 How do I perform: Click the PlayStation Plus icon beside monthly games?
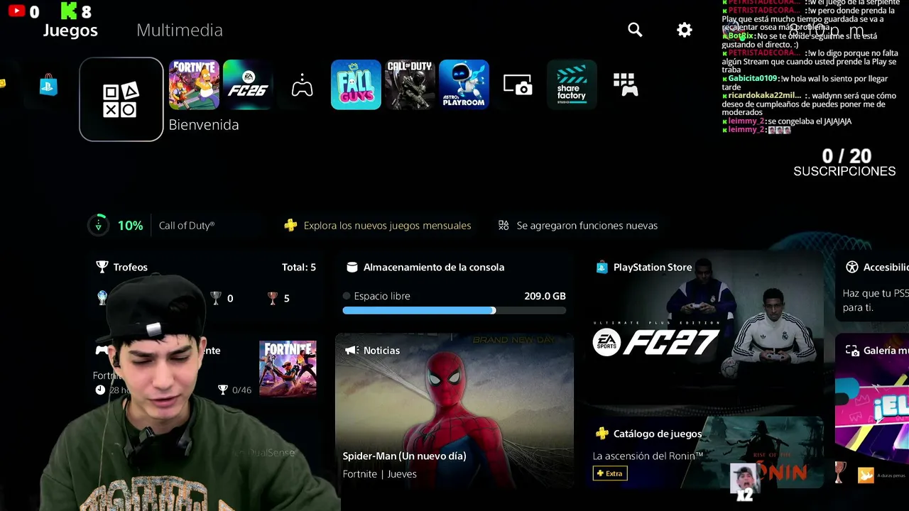[290, 225]
